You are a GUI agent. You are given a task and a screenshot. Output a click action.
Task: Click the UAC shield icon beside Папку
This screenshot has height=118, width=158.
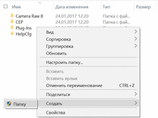[9, 104]
